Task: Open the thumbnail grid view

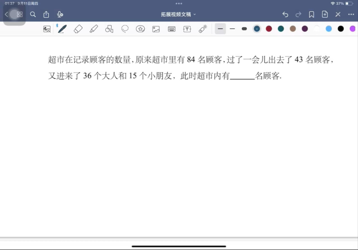Action: pyautogui.click(x=20, y=15)
